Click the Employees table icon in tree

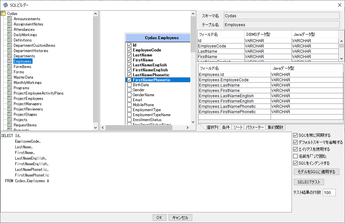click(x=10, y=61)
